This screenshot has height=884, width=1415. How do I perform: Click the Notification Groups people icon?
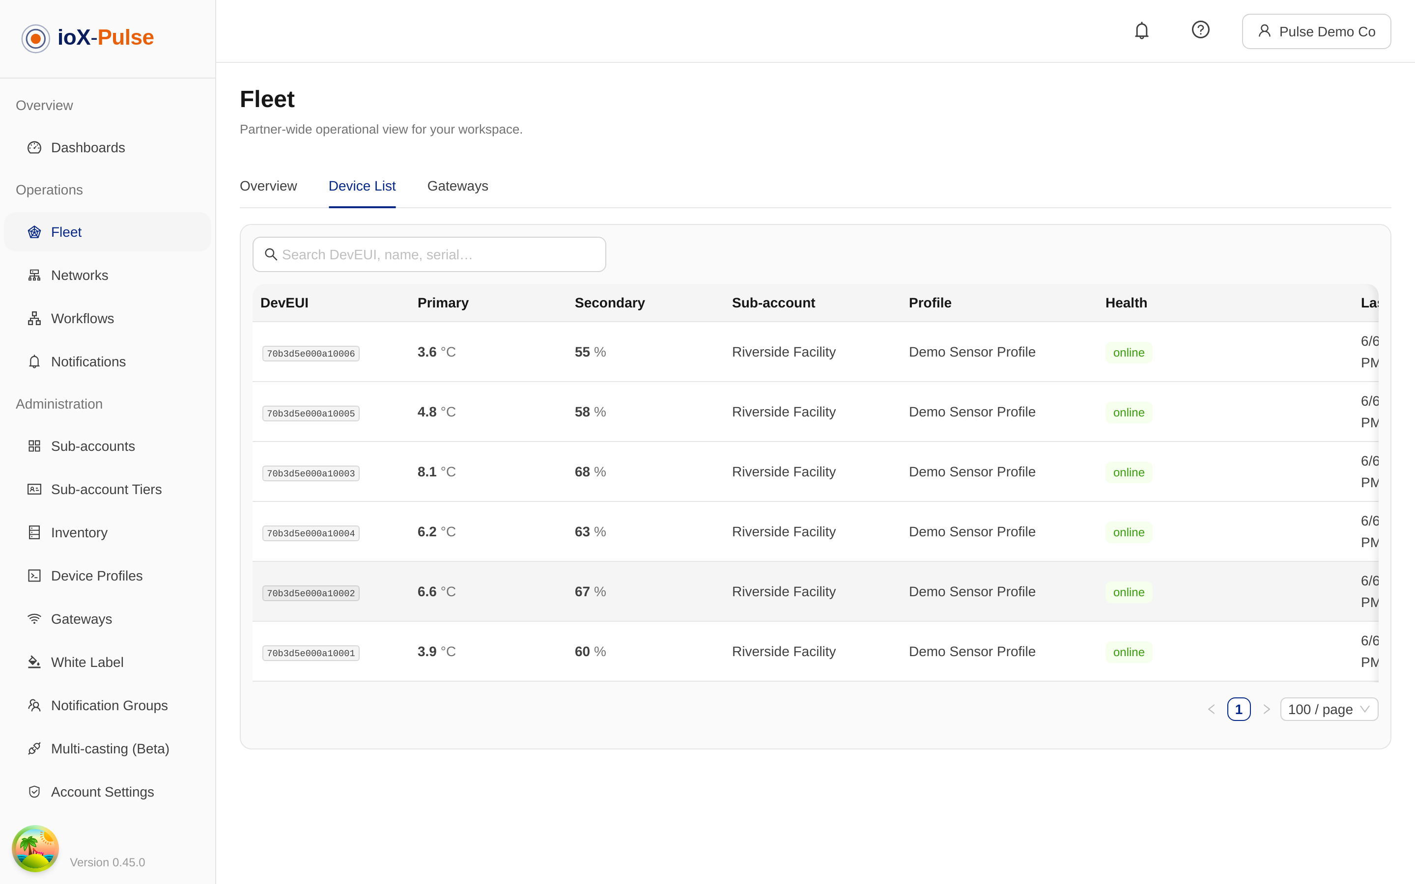pyautogui.click(x=34, y=706)
